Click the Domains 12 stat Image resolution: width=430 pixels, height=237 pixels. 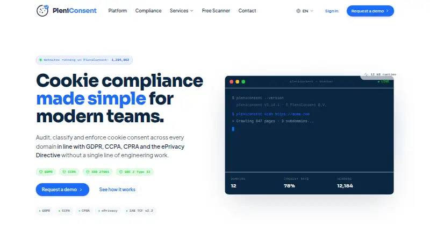click(x=238, y=183)
